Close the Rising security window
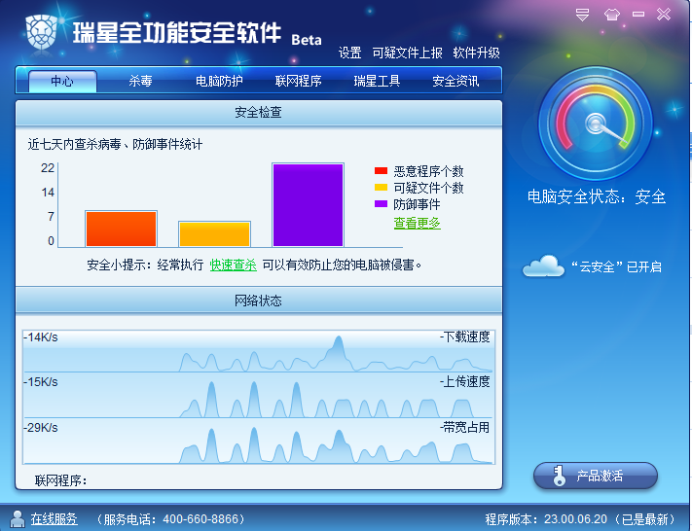692x531 pixels. coord(664,15)
